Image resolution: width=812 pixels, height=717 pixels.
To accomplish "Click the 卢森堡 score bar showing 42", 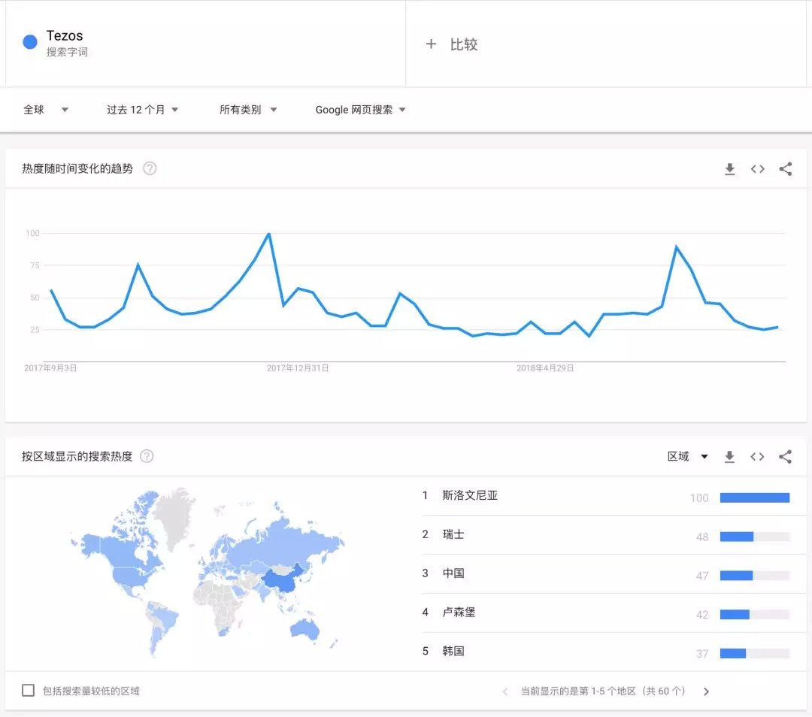I will (x=755, y=615).
